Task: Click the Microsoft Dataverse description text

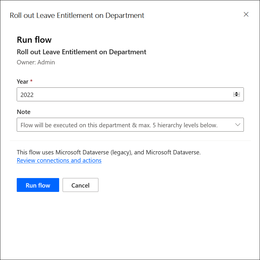Action: coord(109,152)
